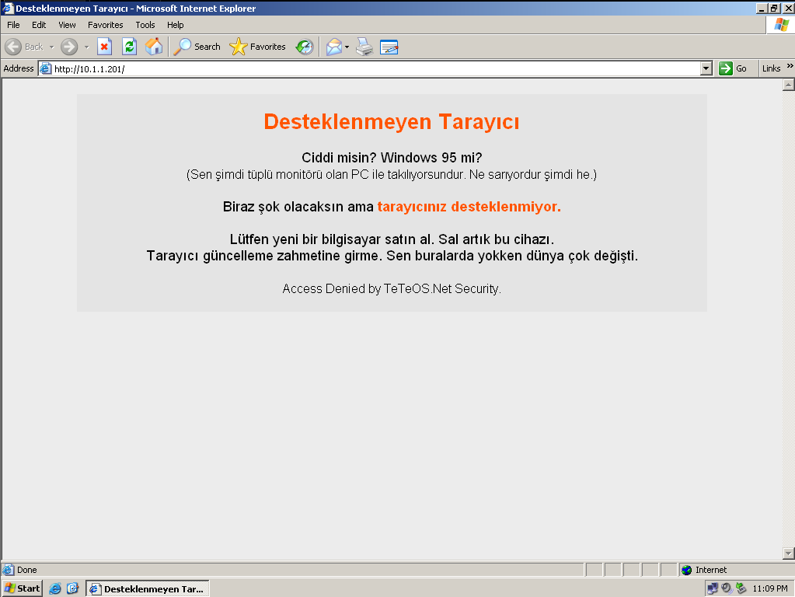Expand the Links toolbar chevron
The width and height of the screenshot is (795, 597).
click(790, 66)
